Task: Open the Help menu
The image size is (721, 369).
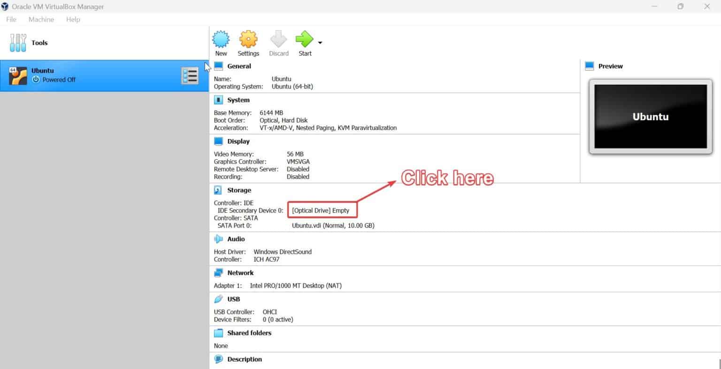Action: [x=73, y=19]
